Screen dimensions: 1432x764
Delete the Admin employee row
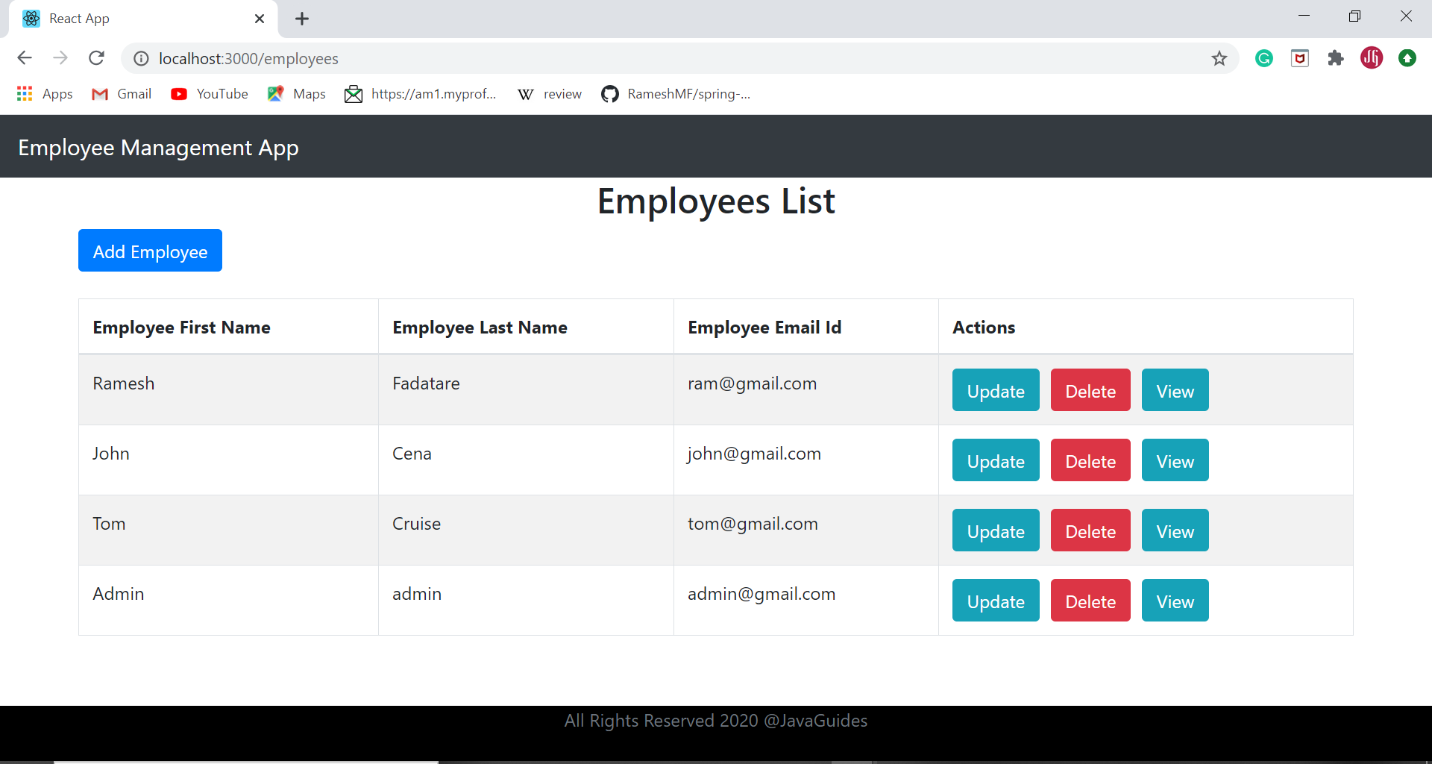(x=1090, y=601)
